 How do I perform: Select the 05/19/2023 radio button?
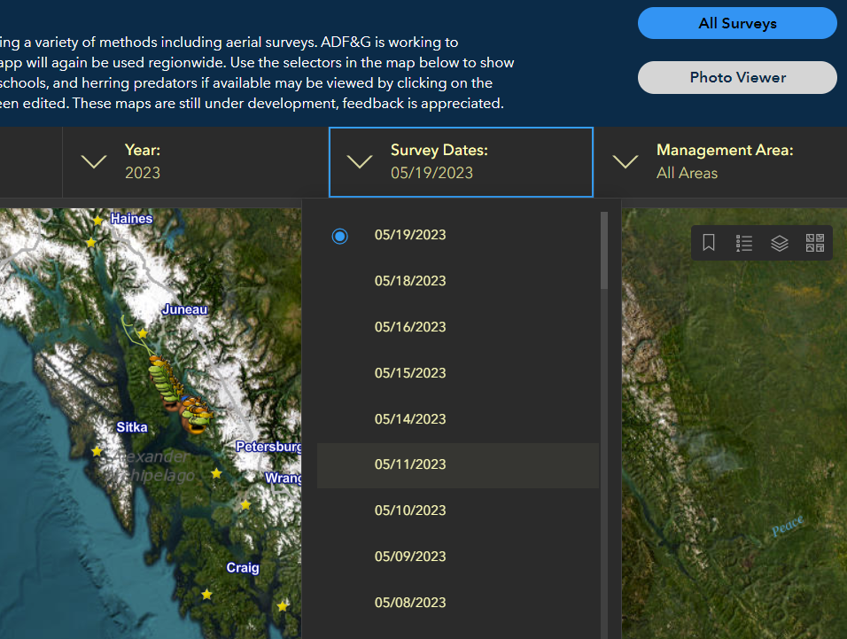pyautogui.click(x=339, y=236)
